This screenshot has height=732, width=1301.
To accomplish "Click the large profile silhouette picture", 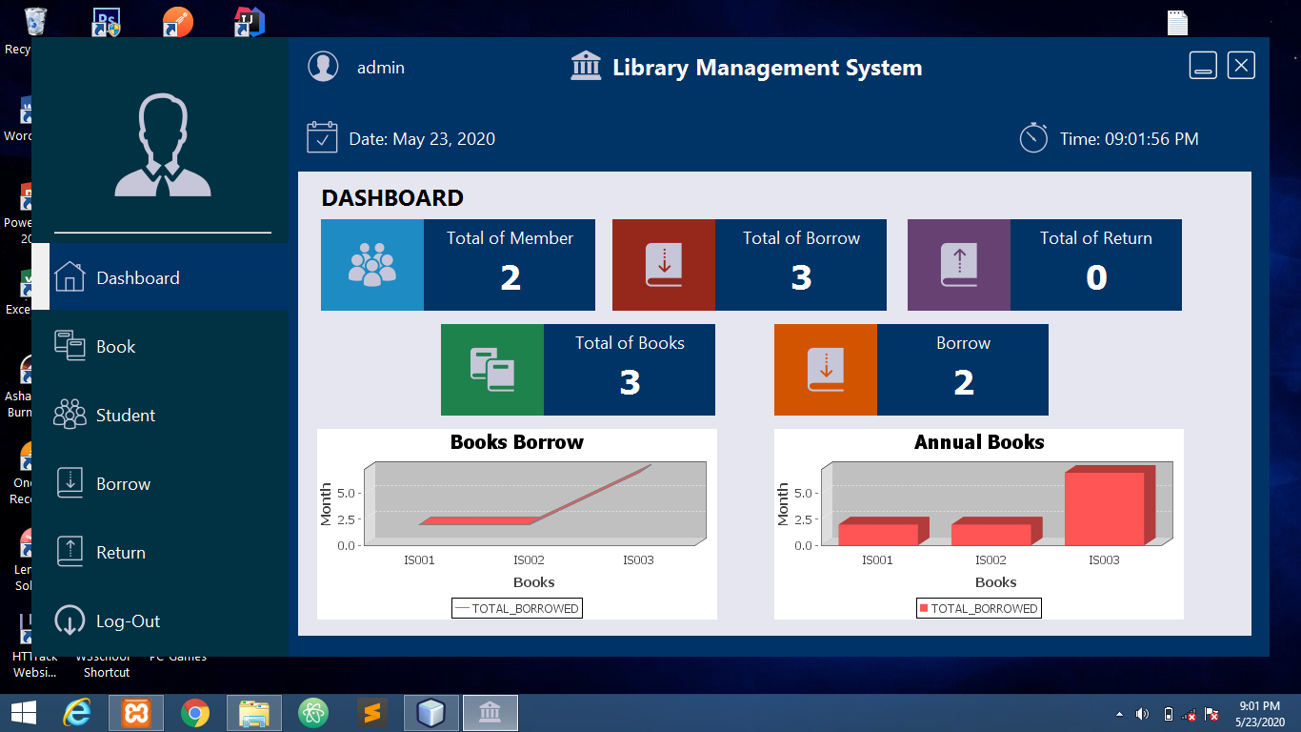I will pos(163,146).
